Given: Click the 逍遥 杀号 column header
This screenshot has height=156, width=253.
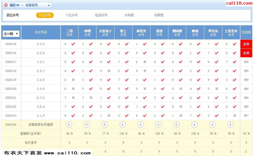Looking at the screenshot, I should tap(159, 33).
